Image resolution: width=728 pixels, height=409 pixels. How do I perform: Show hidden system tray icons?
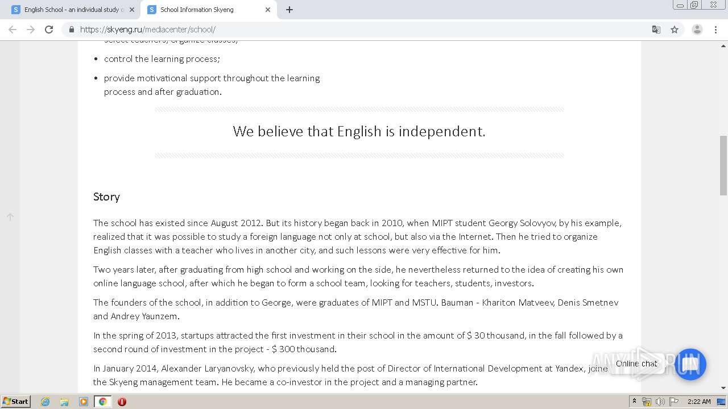pyautogui.click(x=635, y=402)
